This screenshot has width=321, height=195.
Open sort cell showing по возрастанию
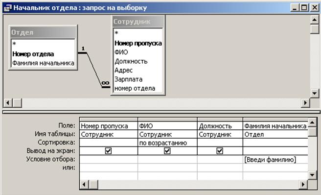[x=167, y=143]
